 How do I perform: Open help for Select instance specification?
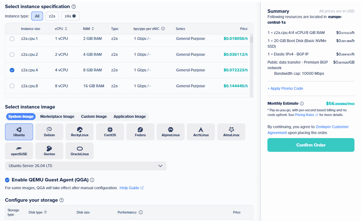[x=74, y=7]
